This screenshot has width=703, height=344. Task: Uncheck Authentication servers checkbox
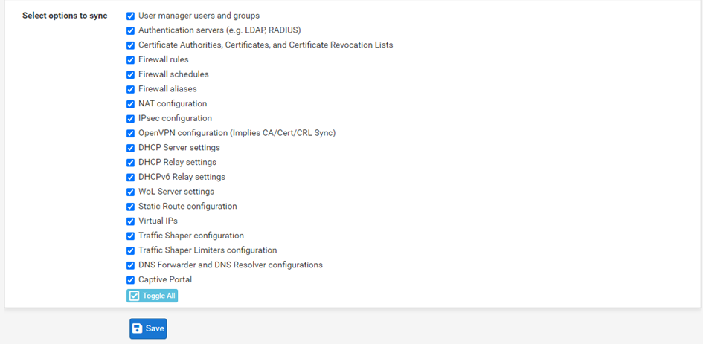pyautogui.click(x=130, y=31)
